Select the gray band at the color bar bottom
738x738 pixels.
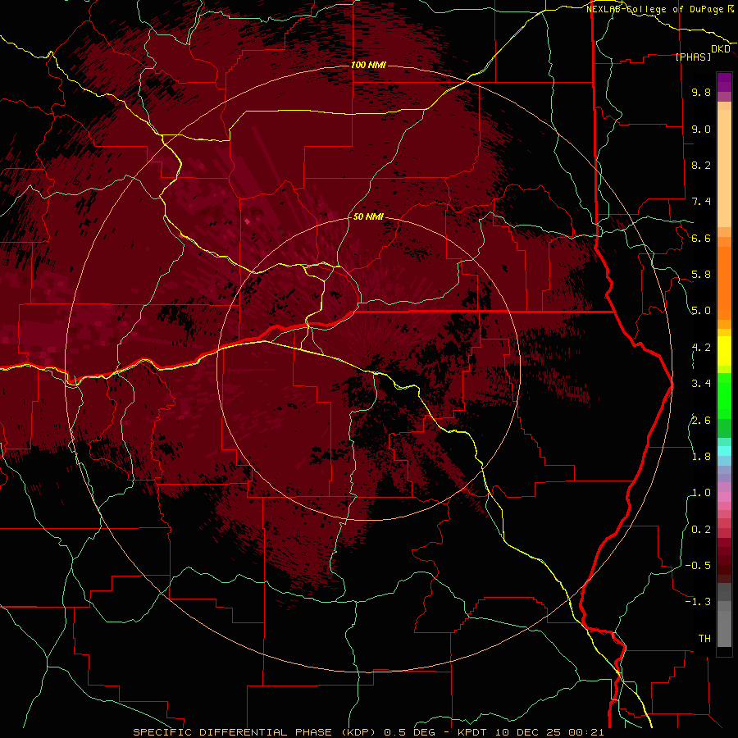pyautogui.click(x=724, y=626)
